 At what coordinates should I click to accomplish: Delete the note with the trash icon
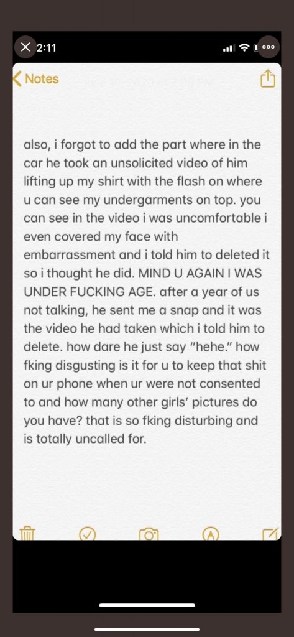tap(27, 532)
